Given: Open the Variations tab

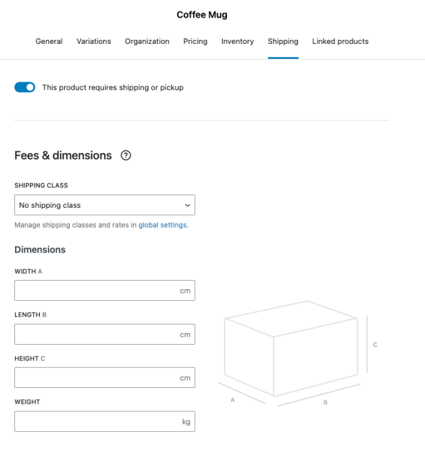Looking at the screenshot, I should [x=93, y=41].
